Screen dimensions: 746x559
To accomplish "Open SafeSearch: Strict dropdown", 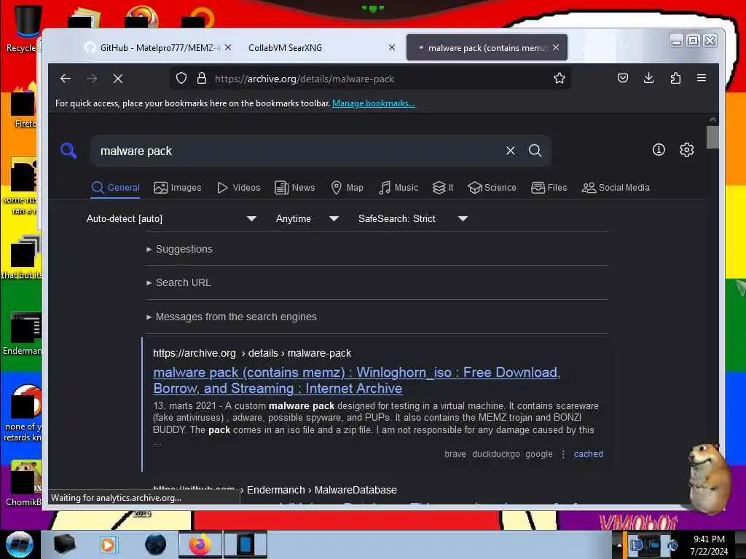I will 413,218.
